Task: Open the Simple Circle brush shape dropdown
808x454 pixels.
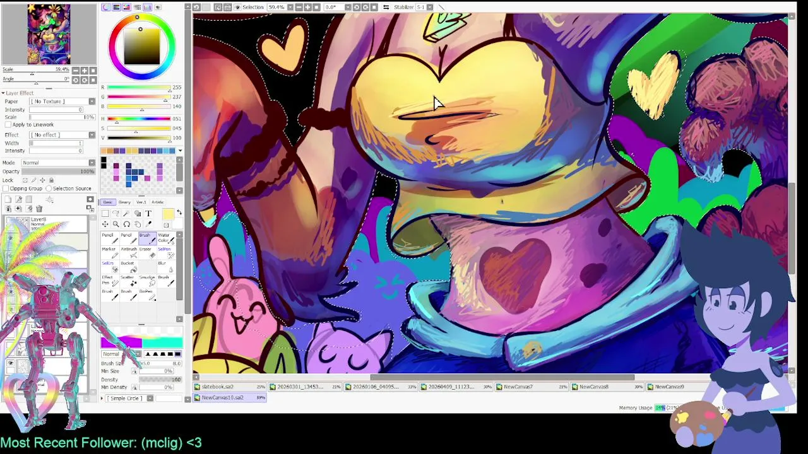Action: pos(150,398)
